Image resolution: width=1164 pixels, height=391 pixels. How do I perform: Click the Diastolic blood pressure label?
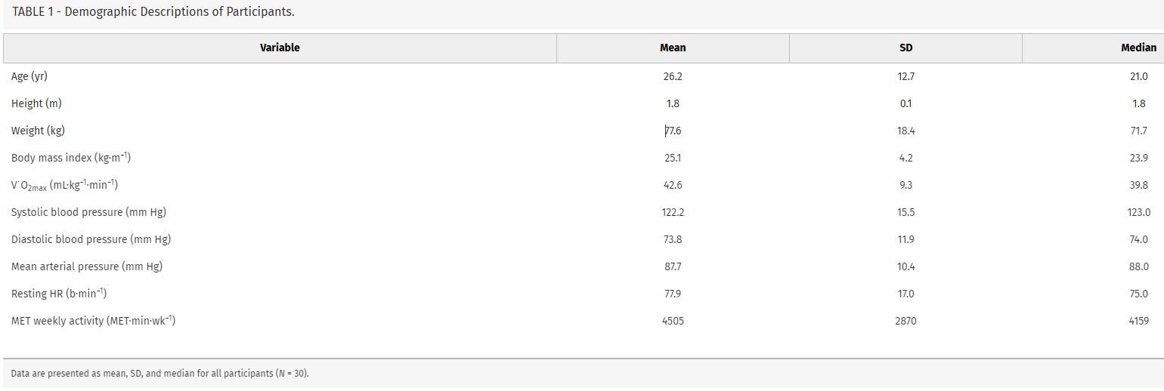coord(91,239)
